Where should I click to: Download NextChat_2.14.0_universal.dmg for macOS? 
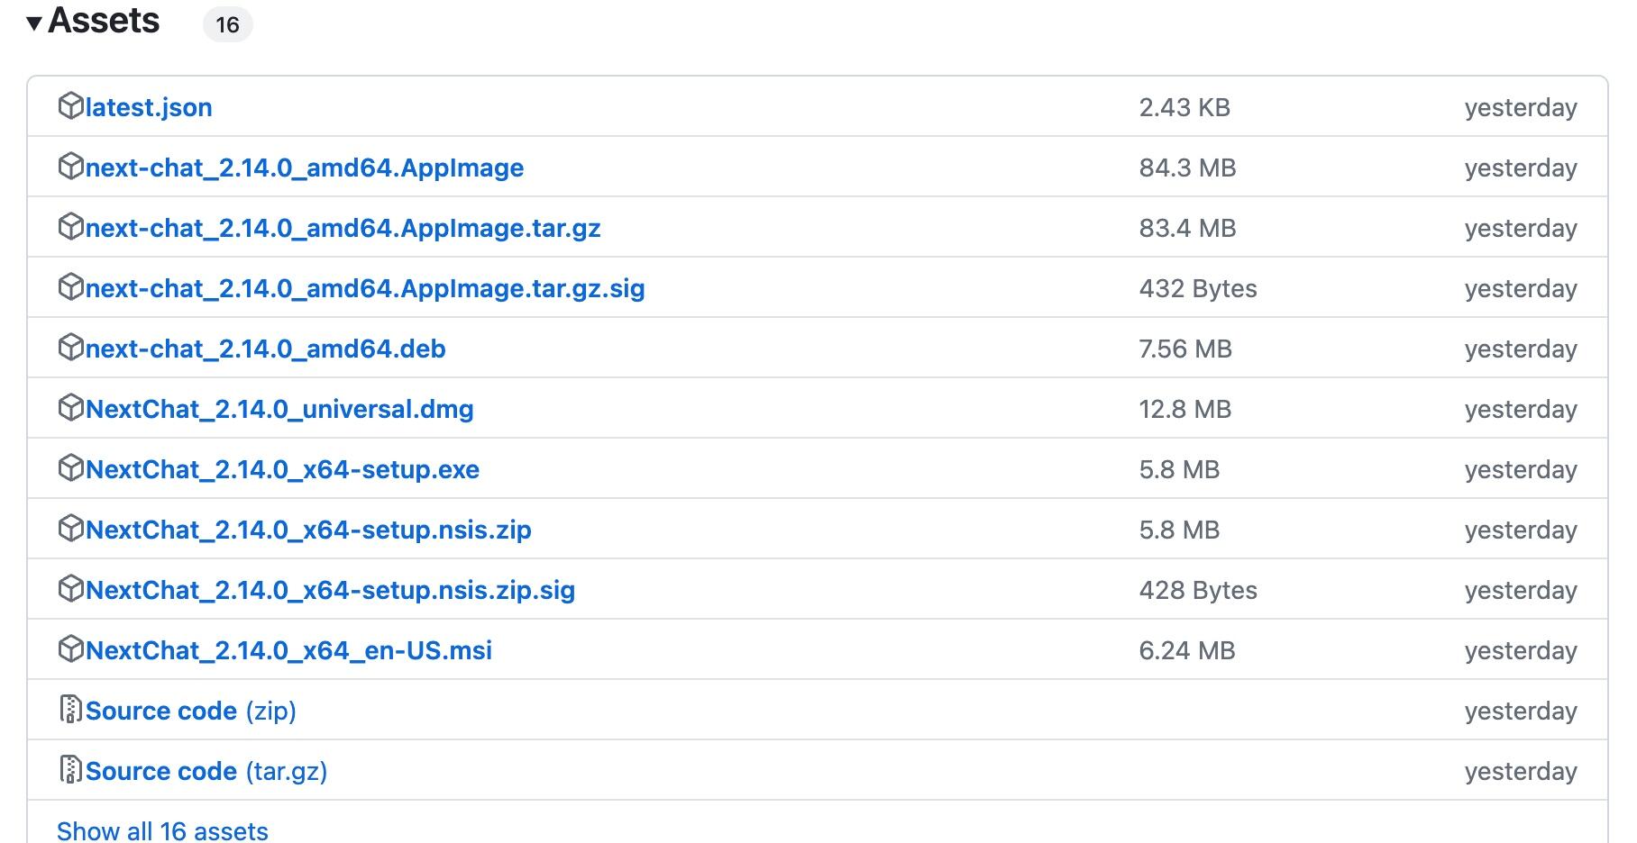(x=279, y=409)
